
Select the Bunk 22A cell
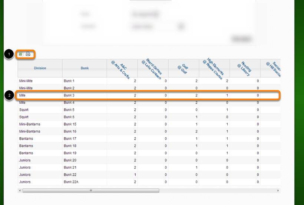[x=70, y=182]
